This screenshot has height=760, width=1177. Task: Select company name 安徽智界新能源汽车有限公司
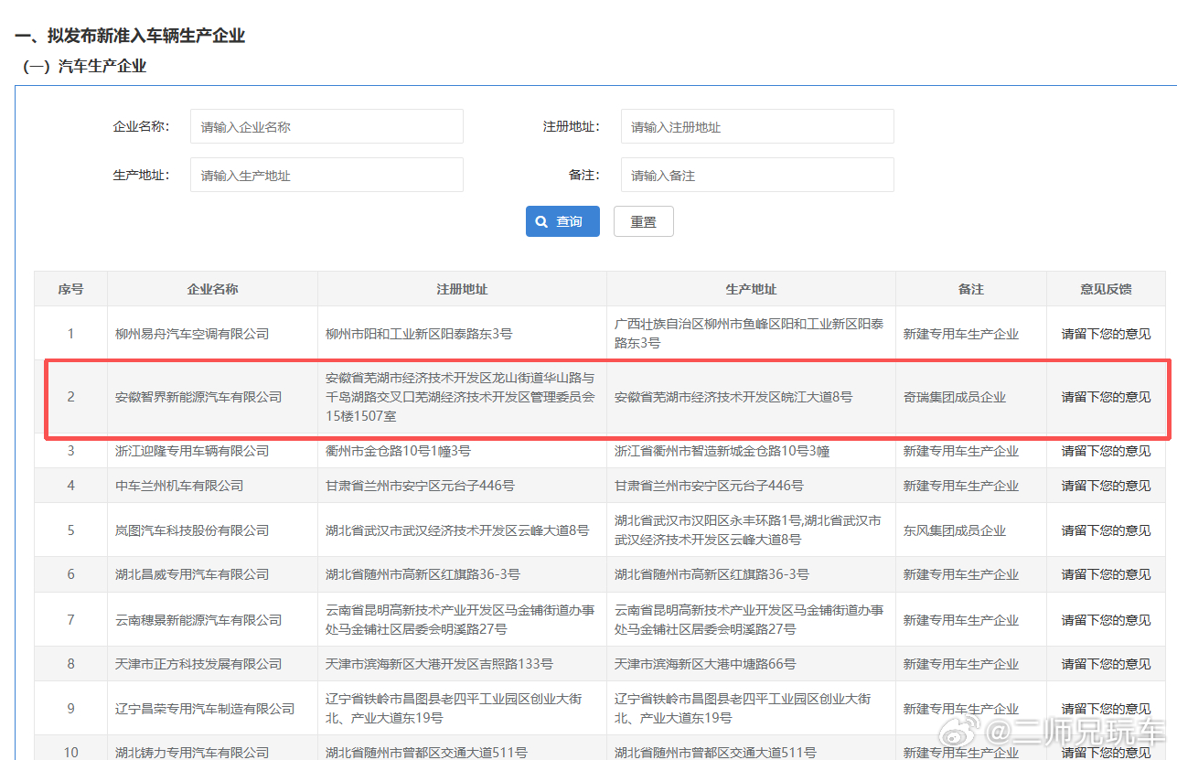[198, 397]
